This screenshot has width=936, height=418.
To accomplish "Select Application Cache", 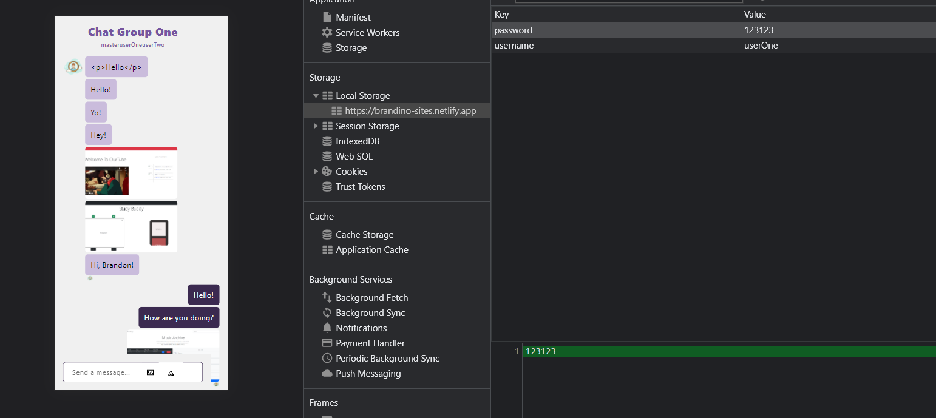I will click(371, 249).
